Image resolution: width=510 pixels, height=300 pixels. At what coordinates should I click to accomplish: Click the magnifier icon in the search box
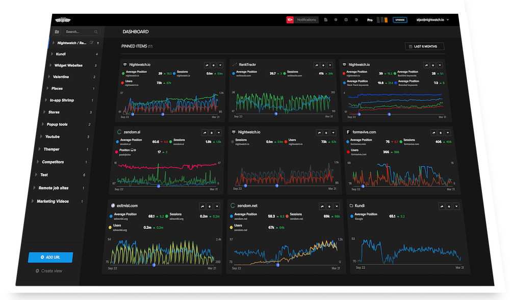coord(96,32)
